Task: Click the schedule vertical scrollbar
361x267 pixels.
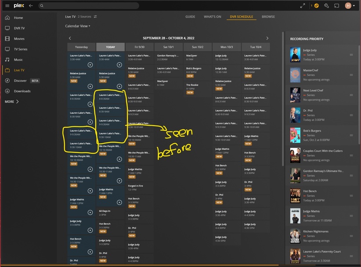Action: click(x=283, y=99)
